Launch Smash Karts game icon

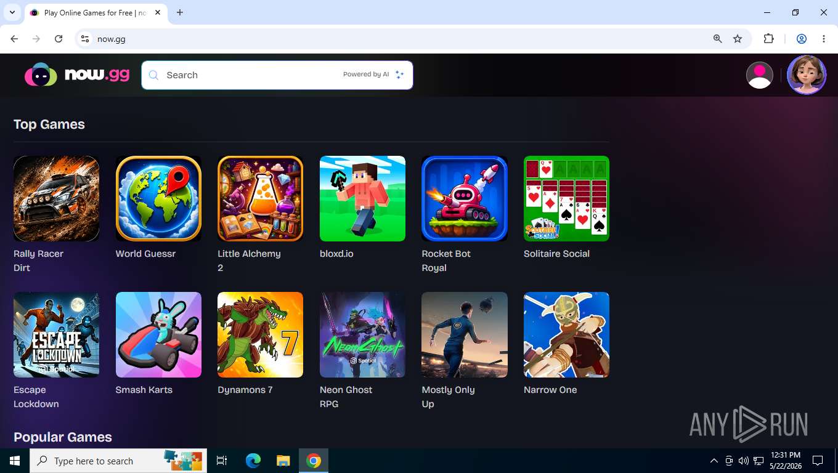(x=158, y=334)
